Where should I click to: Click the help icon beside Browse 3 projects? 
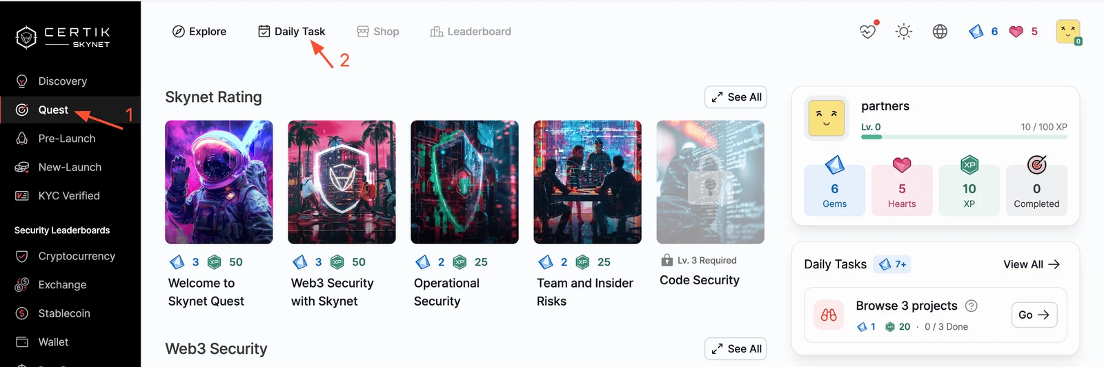(972, 306)
